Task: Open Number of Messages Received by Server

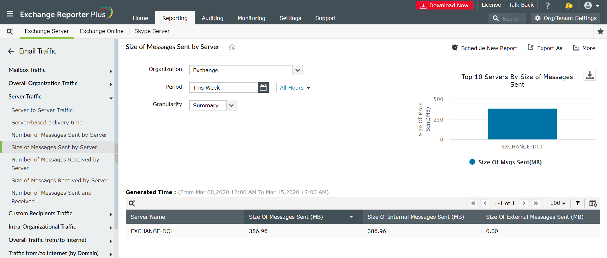Action: (55, 164)
